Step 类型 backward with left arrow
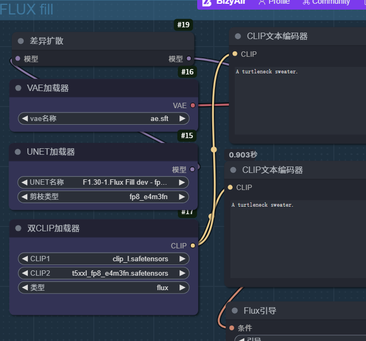Screen dimensions: 366x341 coord(25,287)
